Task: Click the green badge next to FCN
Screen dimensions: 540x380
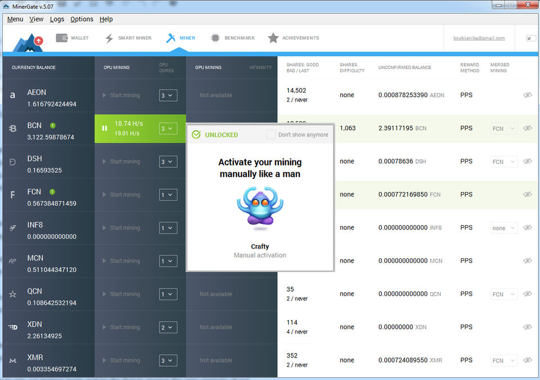Action: click(x=52, y=192)
